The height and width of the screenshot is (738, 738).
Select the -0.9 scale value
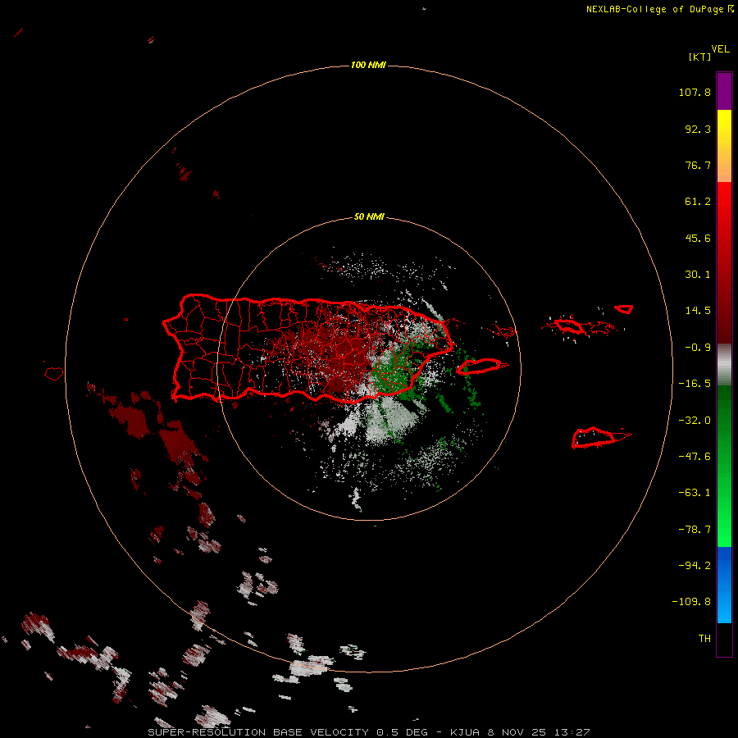[x=698, y=348]
